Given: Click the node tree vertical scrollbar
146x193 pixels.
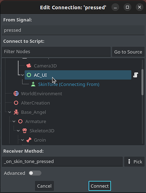Looking at the screenshot, I should [142, 82].
